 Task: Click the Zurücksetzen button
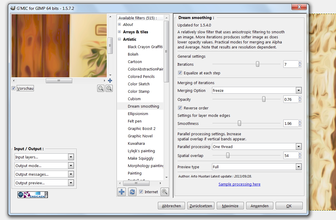(201, 206)
